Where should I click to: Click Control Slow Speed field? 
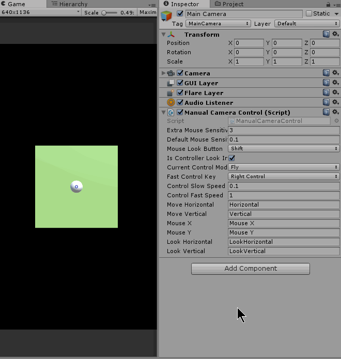tap(284, 186)
